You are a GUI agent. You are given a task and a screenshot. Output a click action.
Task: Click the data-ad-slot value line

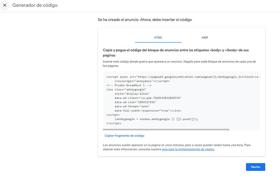[135, 102]
